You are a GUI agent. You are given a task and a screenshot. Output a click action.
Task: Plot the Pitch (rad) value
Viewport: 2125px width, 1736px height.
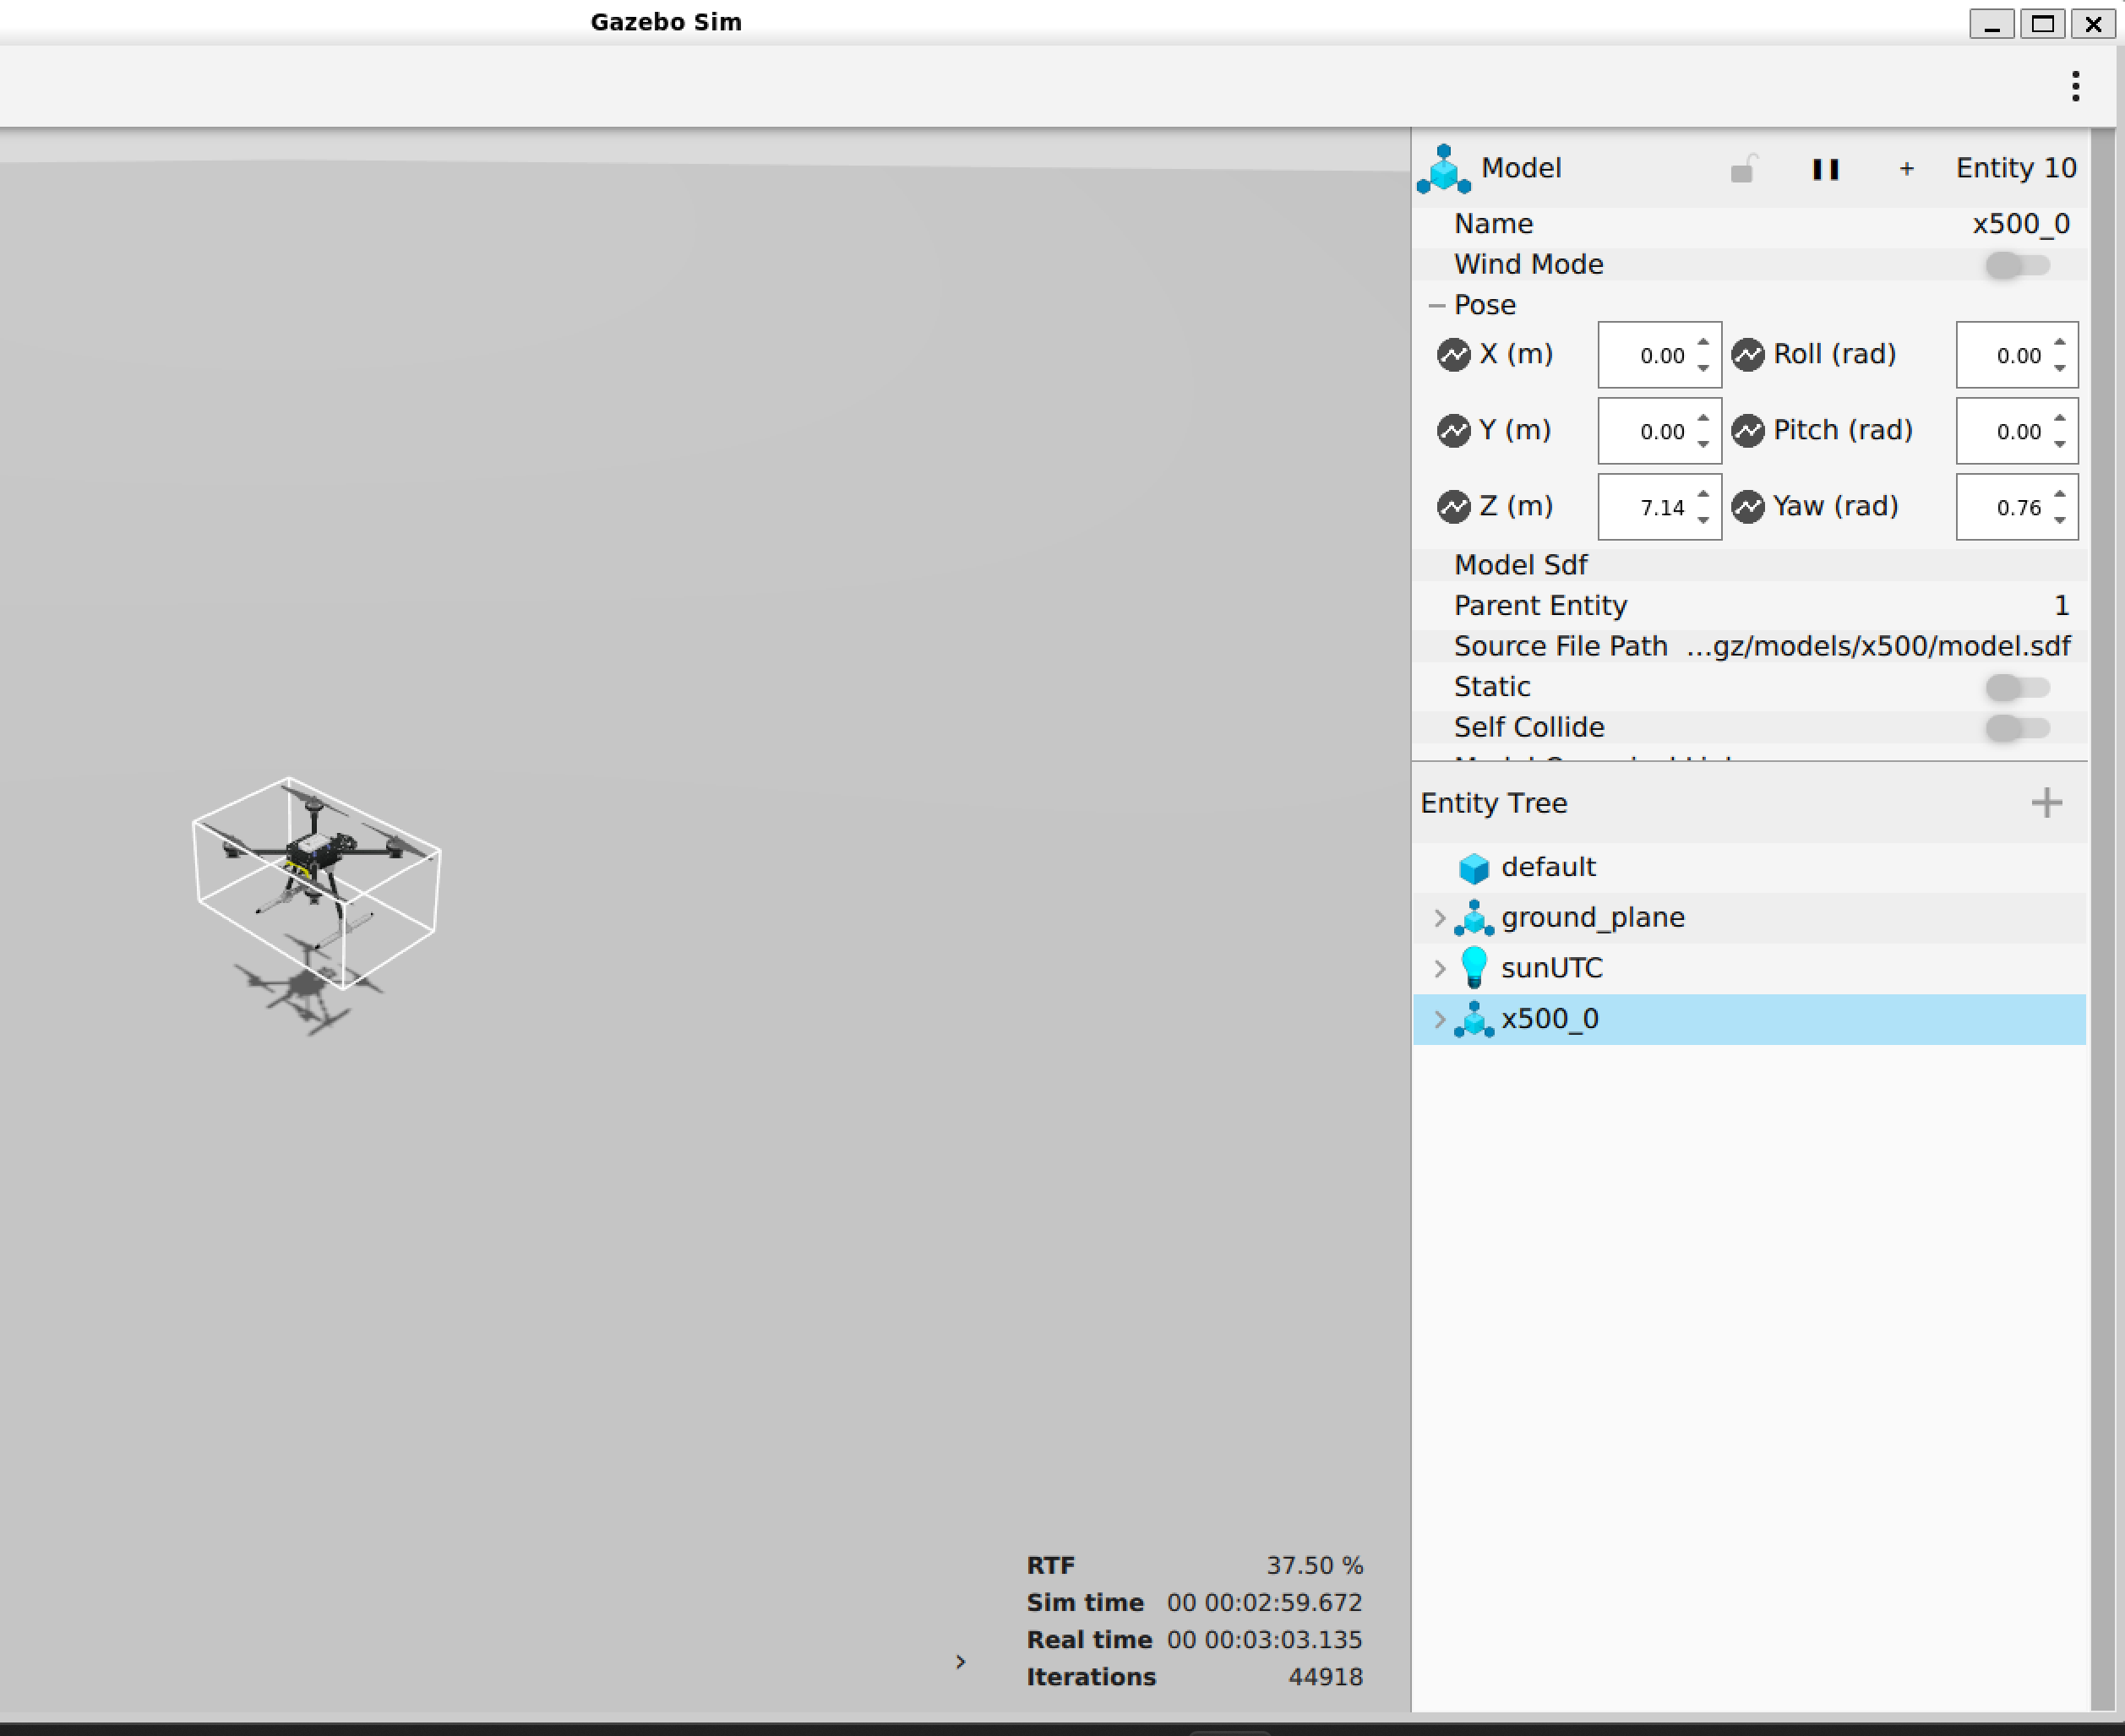tap(1748, 431)
